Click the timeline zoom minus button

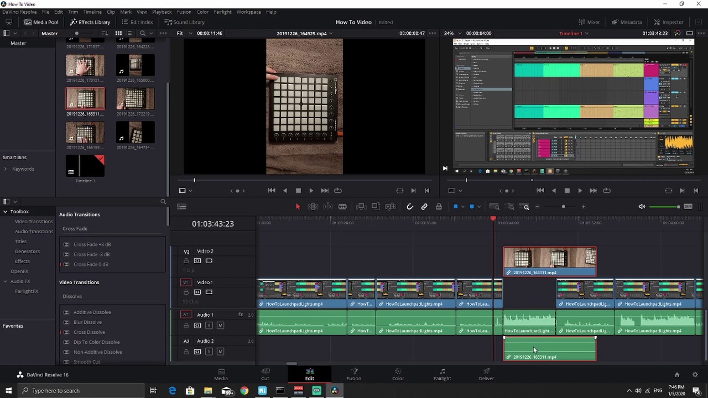pyautogui.click(x=537, y=207)
